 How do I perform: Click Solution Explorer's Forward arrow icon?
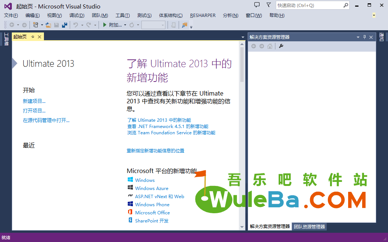261,46
